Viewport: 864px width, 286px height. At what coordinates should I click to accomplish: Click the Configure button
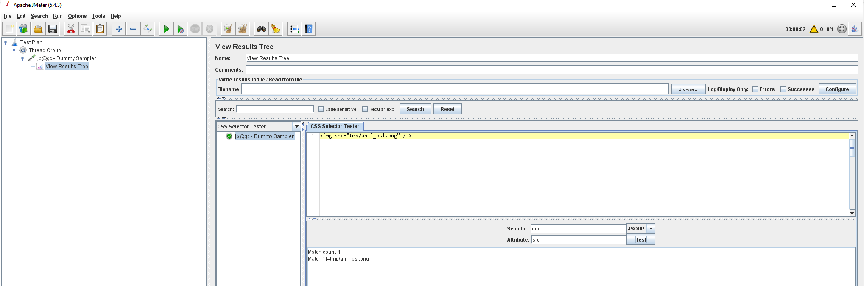tap(837, 89)
